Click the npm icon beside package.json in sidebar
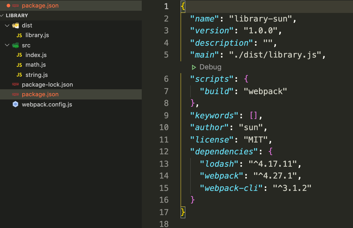The height and width of the screenshot is (228, 353). pos(15,94)
